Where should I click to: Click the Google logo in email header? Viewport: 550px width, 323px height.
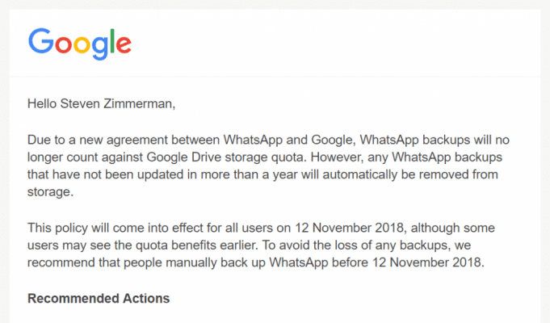tap(80, 44)
